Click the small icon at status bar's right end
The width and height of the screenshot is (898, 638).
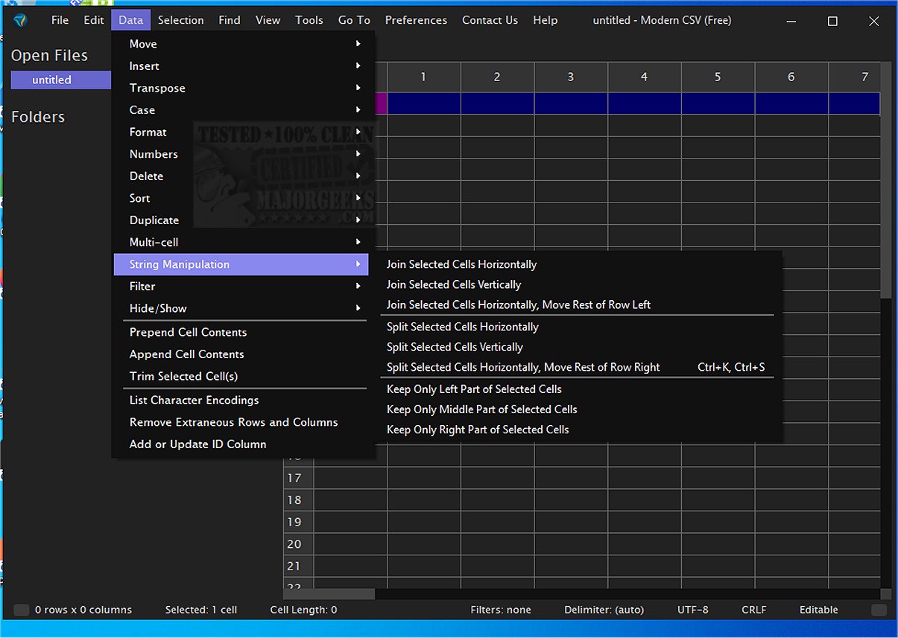click(879, 610)
